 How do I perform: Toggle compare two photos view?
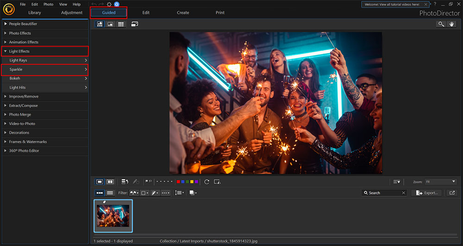click(x=110, y=182)
